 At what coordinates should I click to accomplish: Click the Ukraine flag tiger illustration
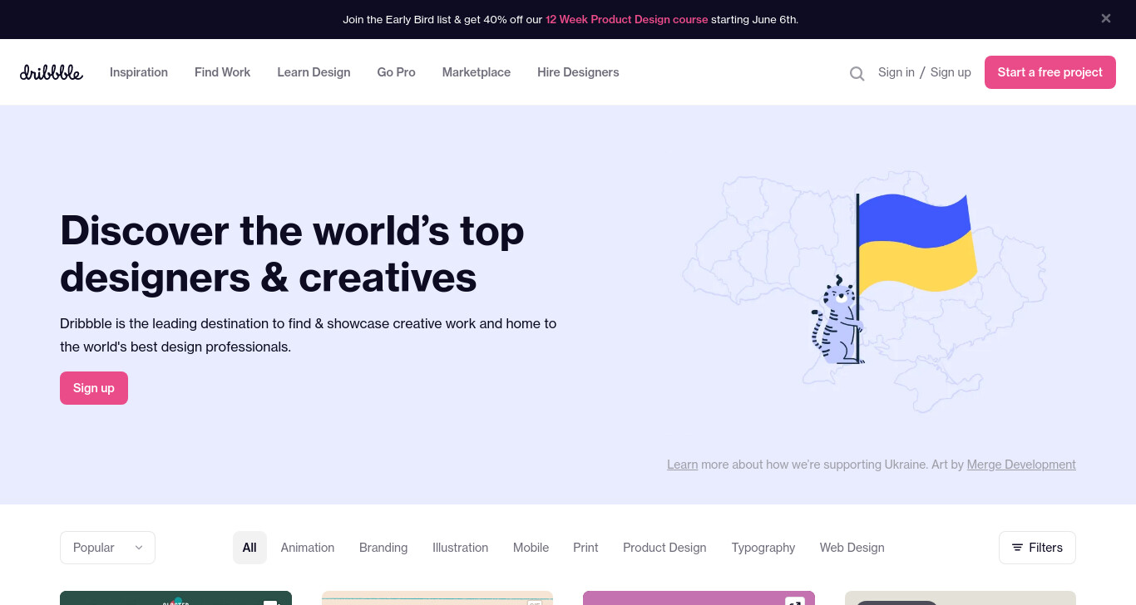pos(865,291)
